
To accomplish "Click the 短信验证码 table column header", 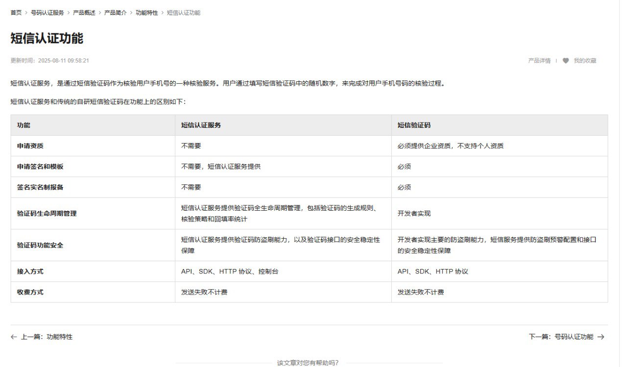I will point(414,125).
